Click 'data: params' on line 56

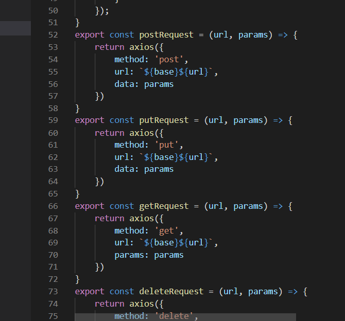click(144, 84)
